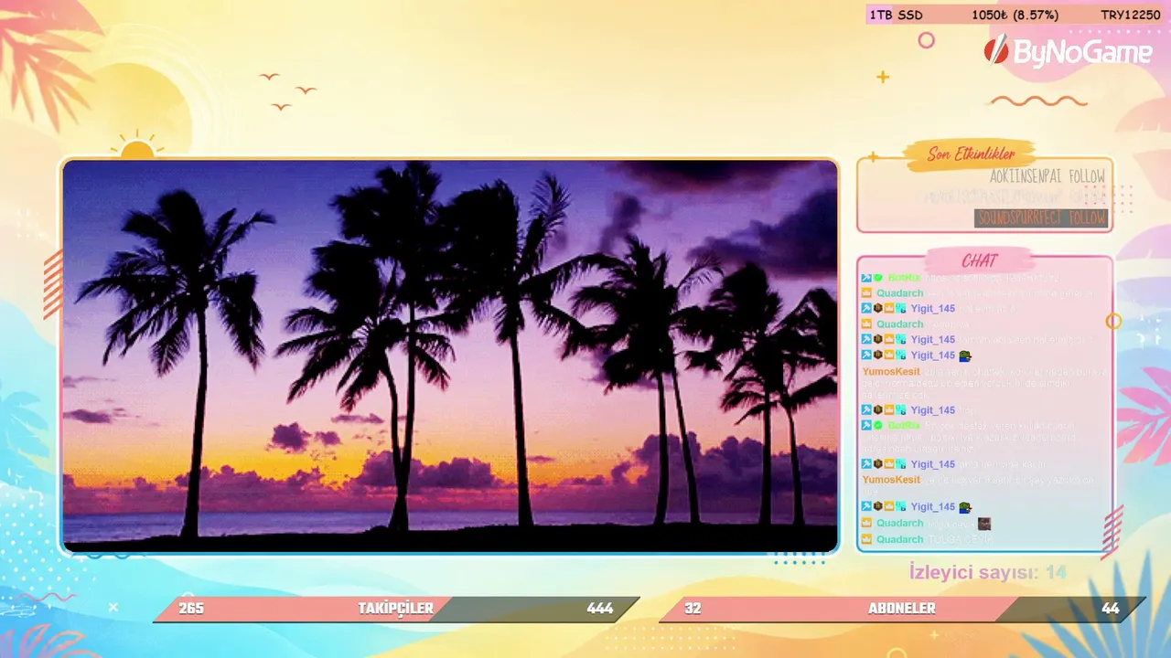Click the "1050₺ (8.57%)" donation progress text
Screen dimensions: 1171x658
[x=1015, y=15]
